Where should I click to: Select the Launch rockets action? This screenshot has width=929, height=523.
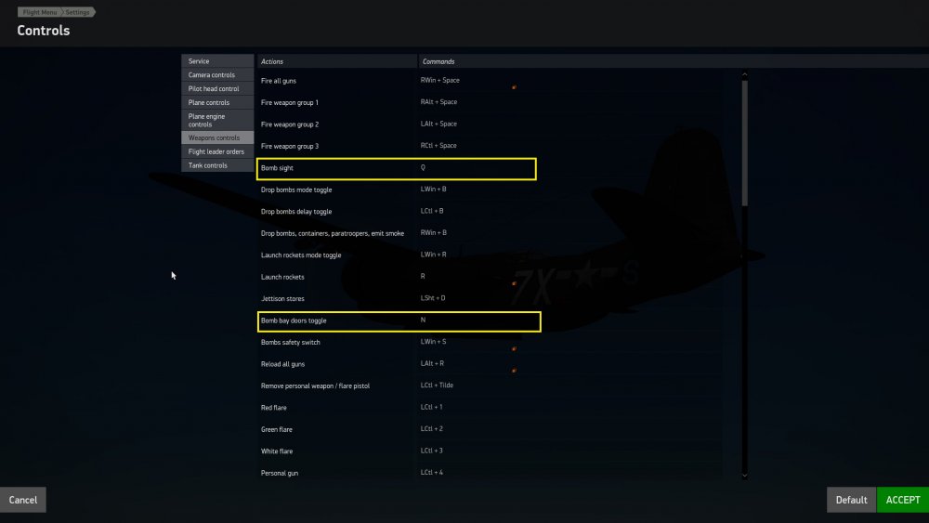[282, 277]
